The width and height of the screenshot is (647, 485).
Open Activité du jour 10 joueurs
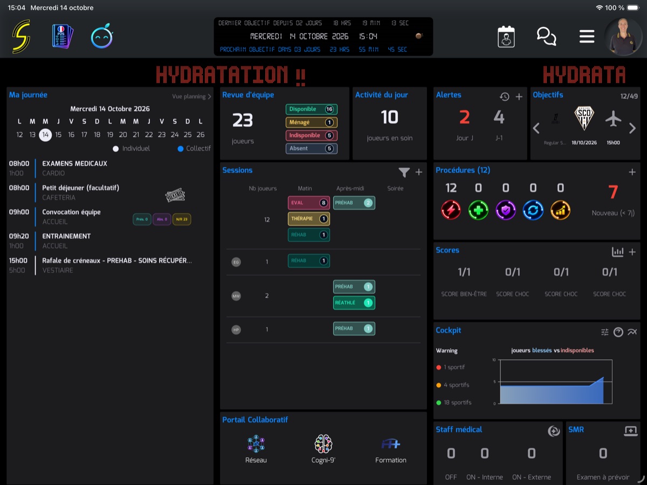tap(389, 124)
